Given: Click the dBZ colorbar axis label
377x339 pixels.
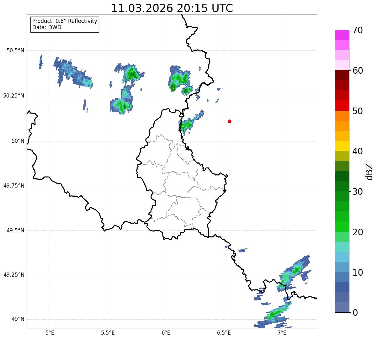Looking at the screenshot, I should click(x=369, y=172).
